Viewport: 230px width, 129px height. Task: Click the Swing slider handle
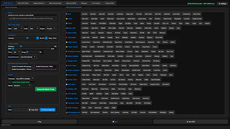27,52
